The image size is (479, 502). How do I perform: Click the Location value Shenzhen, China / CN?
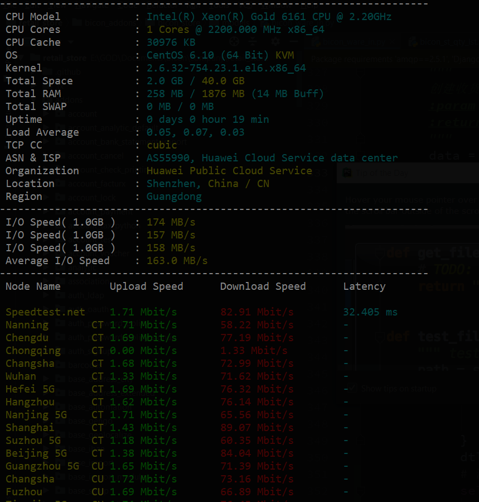pos(208,184)
